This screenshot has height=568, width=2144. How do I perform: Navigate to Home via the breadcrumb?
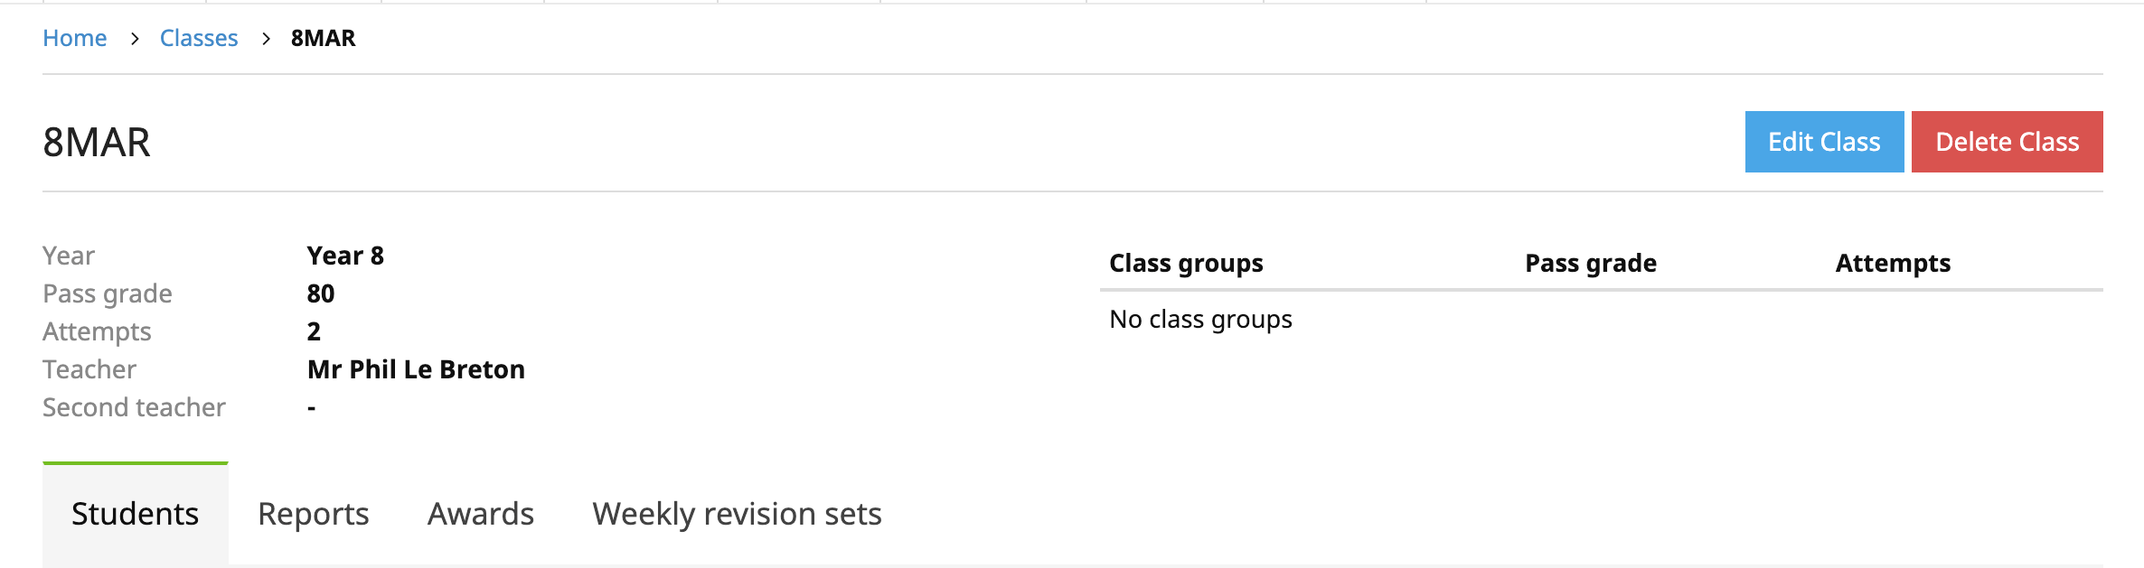(x=75, y=38)
